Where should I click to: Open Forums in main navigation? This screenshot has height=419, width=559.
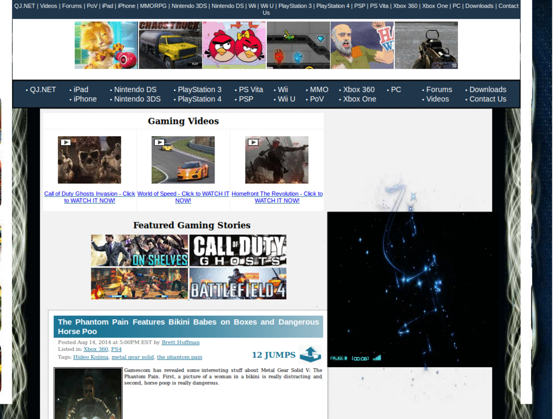[439, 90]
